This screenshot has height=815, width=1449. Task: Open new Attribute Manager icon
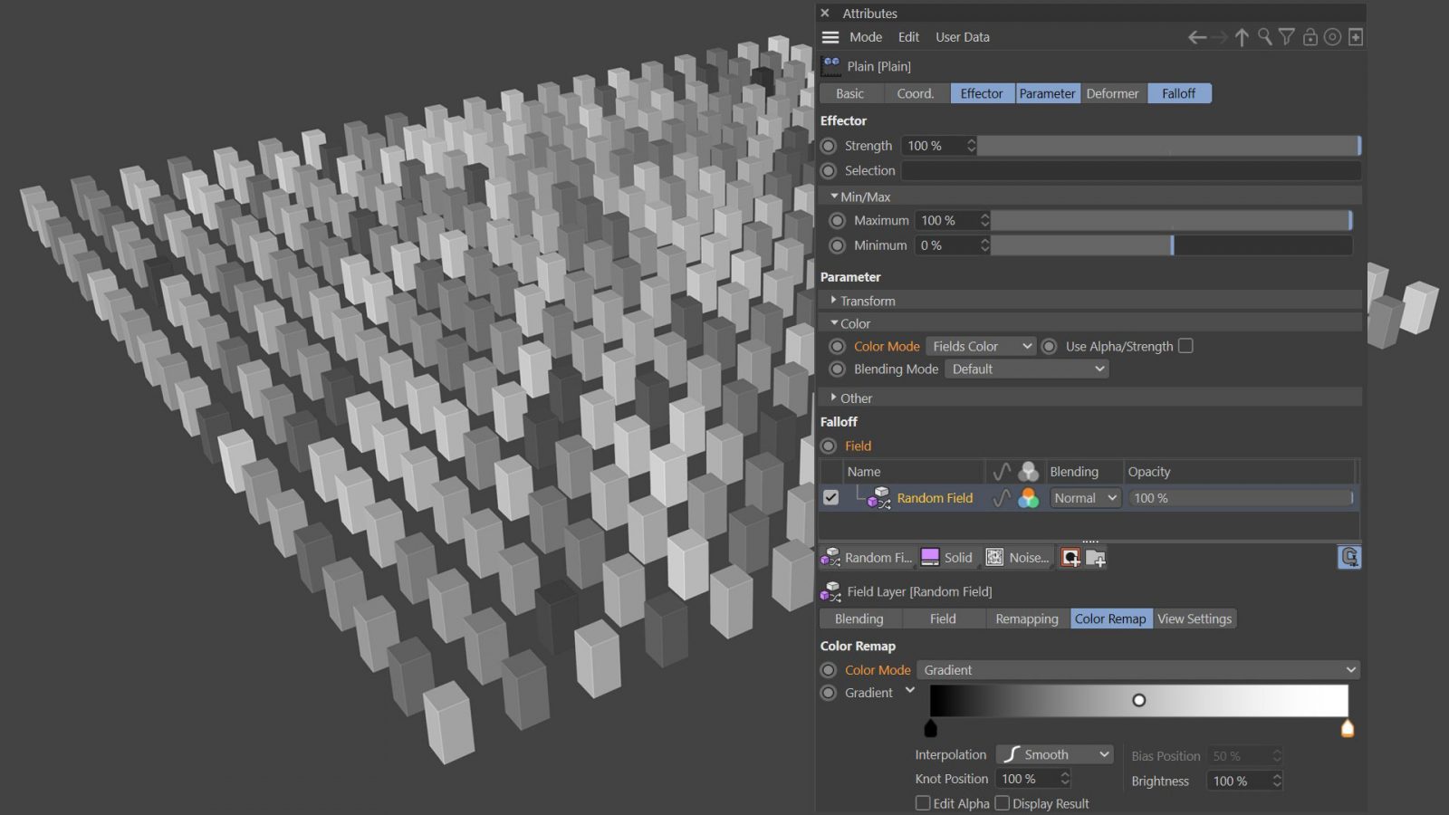[x=1356, y=37]
